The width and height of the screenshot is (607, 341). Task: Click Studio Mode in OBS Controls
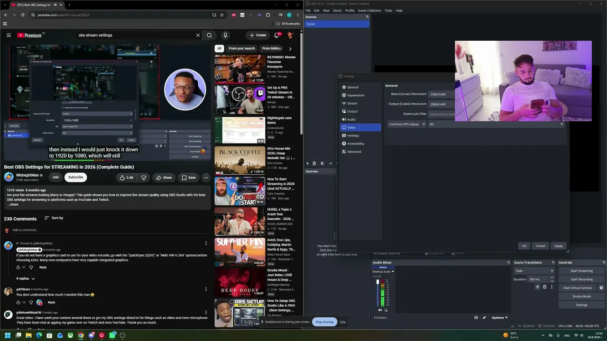pyautogui.click(x=581, y=296)
